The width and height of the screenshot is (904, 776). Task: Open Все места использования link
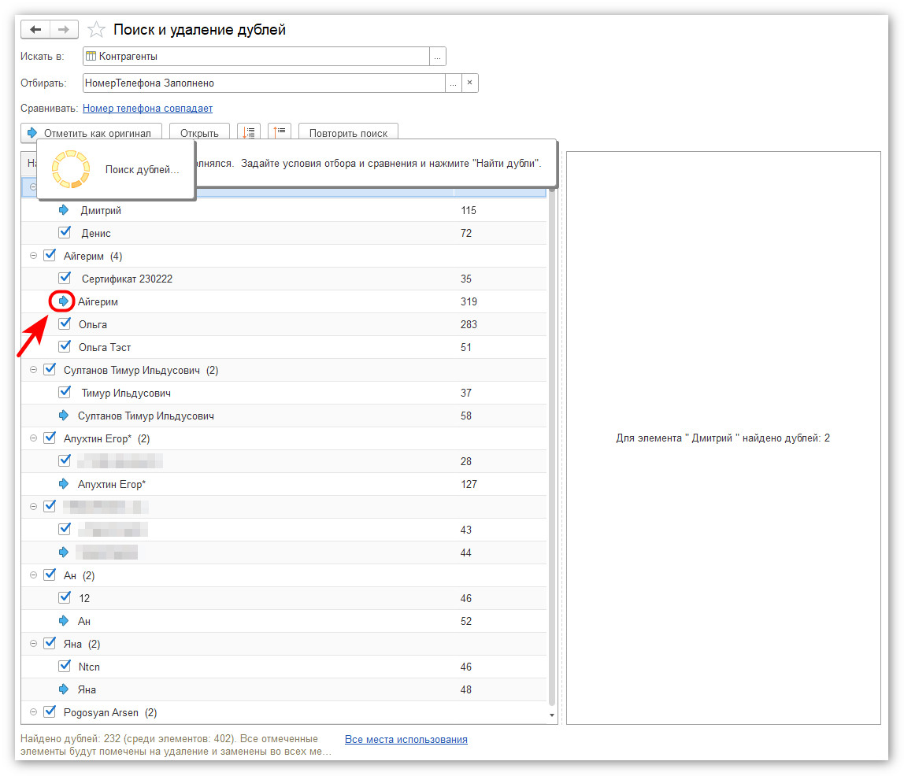pos(406,739)
